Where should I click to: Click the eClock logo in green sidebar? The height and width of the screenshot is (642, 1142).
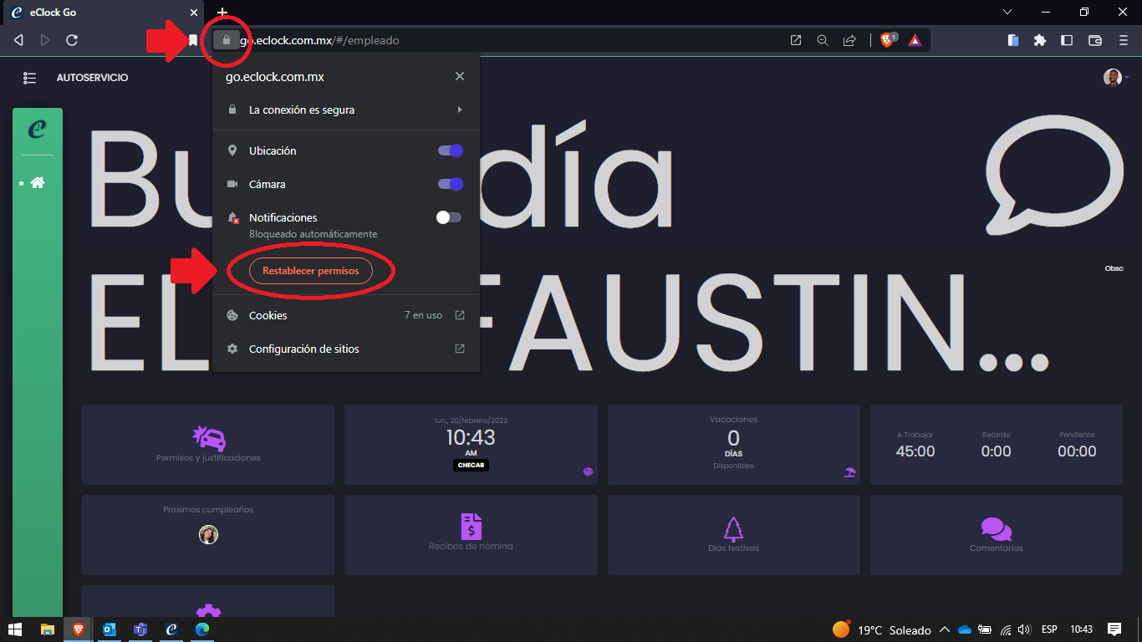coord(37,130)
